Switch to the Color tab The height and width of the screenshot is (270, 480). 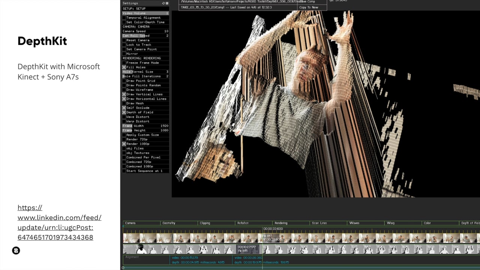pyautogui.click(x=441, y=223)
